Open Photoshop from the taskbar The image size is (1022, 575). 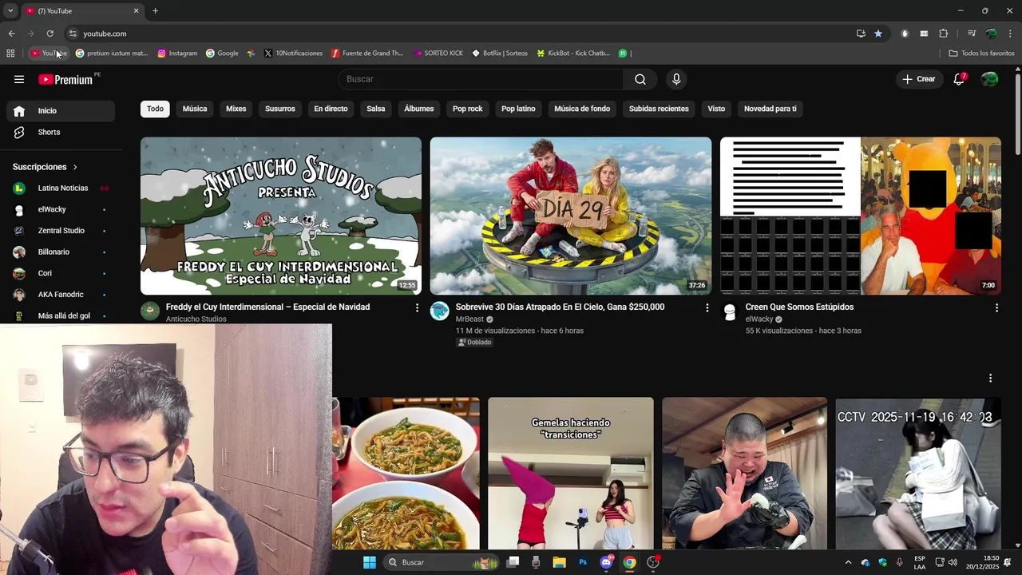(x=583, y=562)
